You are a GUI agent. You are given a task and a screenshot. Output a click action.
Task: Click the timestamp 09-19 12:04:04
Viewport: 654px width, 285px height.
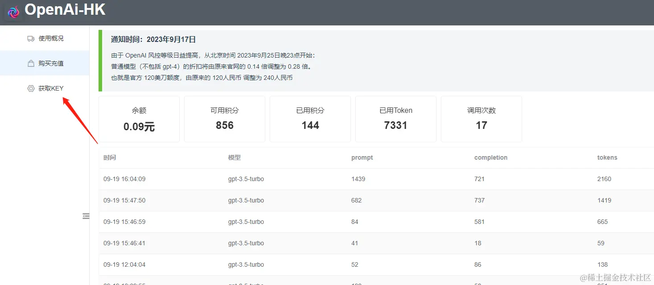point(124,264)
